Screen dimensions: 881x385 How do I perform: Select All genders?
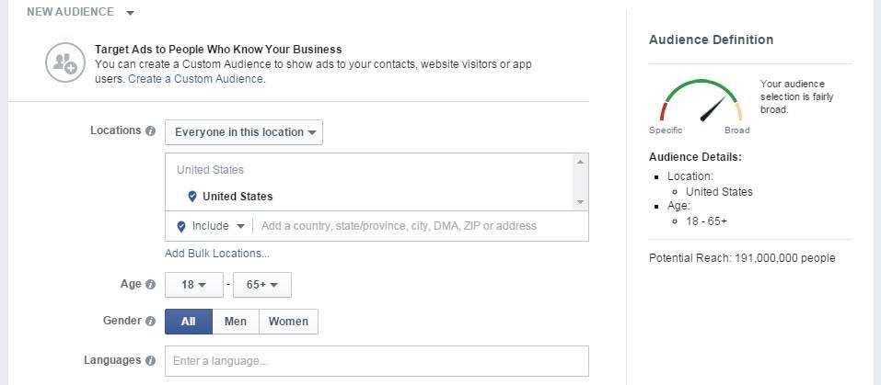tap(189, 321)
